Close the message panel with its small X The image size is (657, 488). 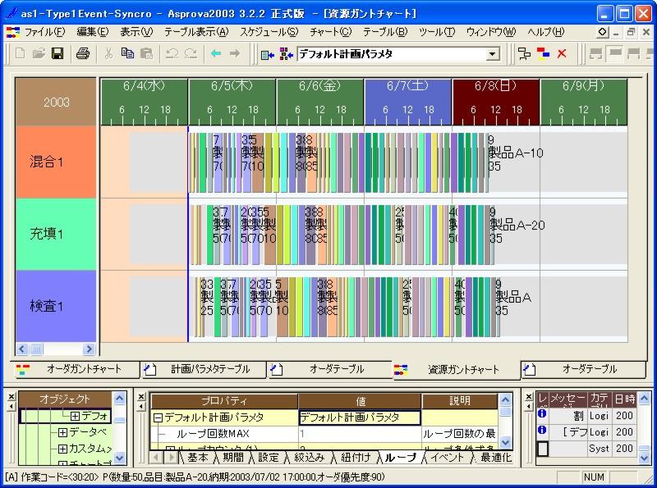(529, 396)
